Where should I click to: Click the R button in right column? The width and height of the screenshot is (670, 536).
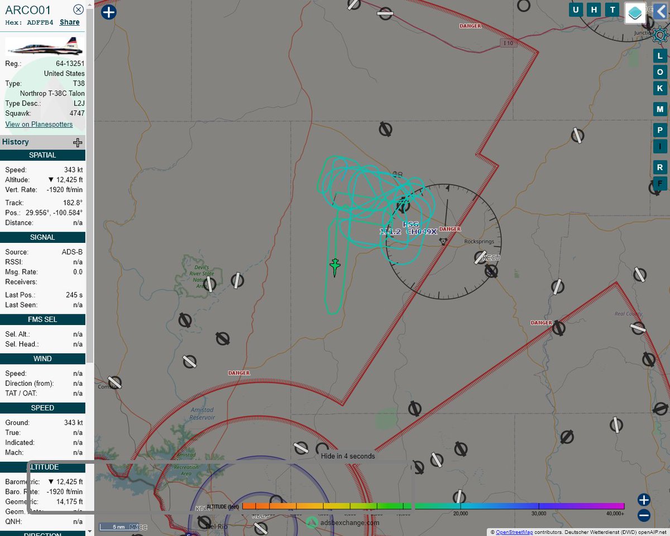coord(660,167)
